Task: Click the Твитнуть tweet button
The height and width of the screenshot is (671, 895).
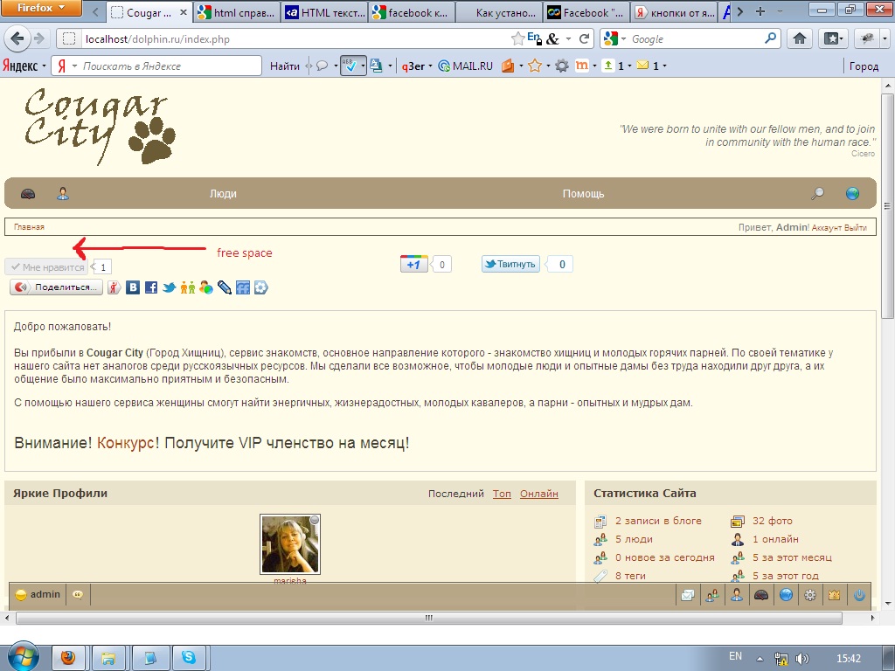Action: [510, 264]
